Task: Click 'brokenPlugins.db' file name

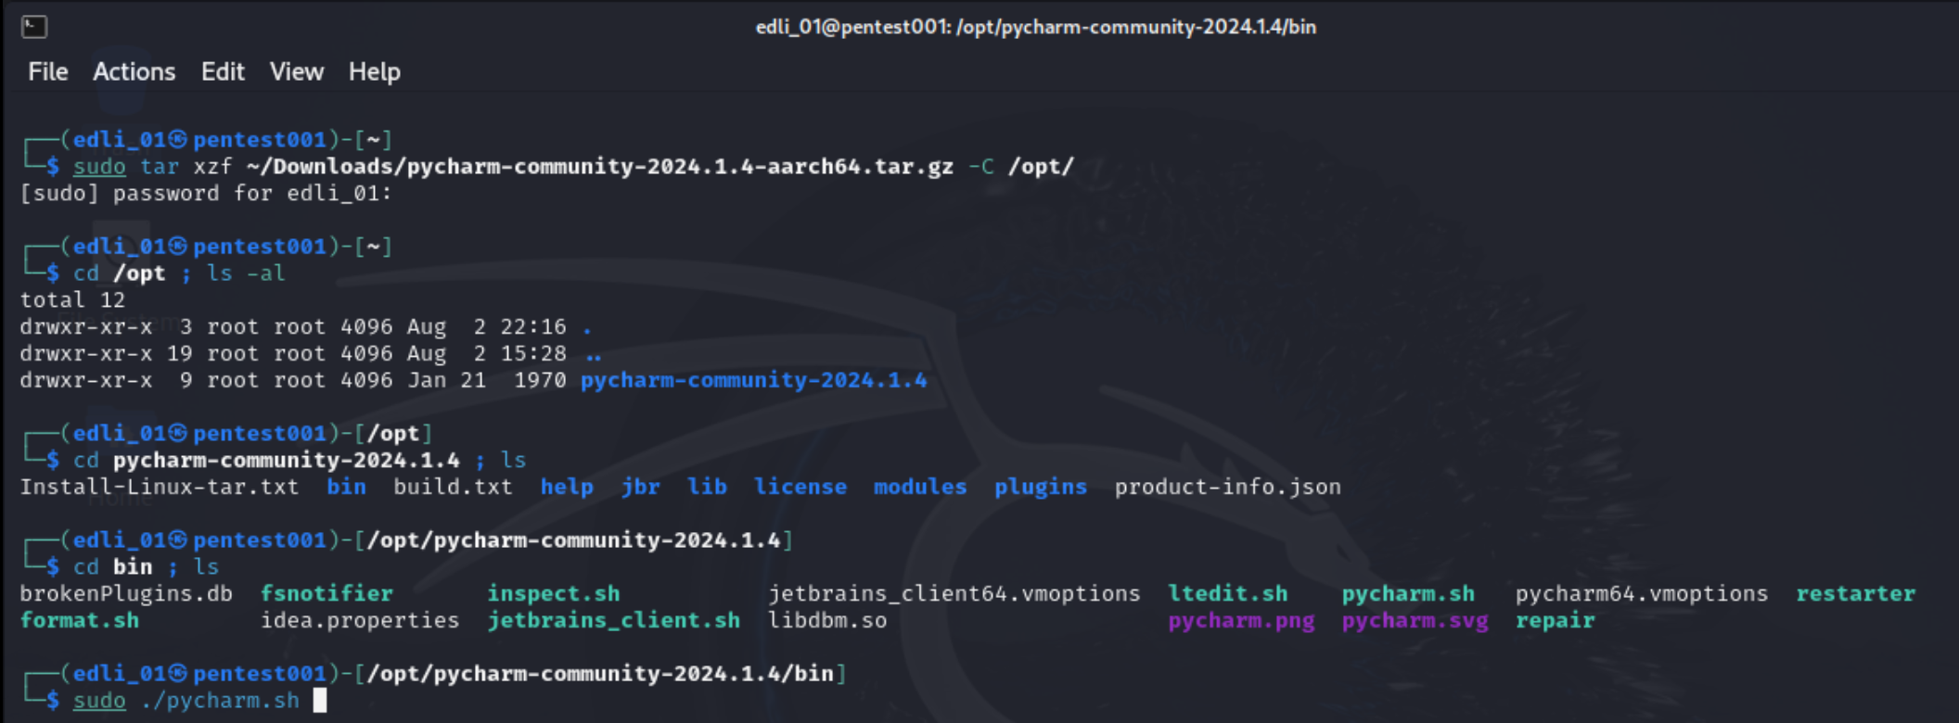Action: [x=126, y=593]
